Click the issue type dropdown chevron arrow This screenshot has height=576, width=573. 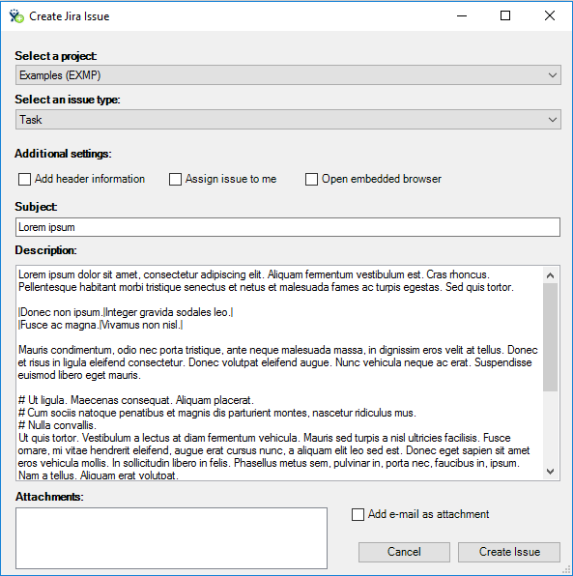pos(552,120)
